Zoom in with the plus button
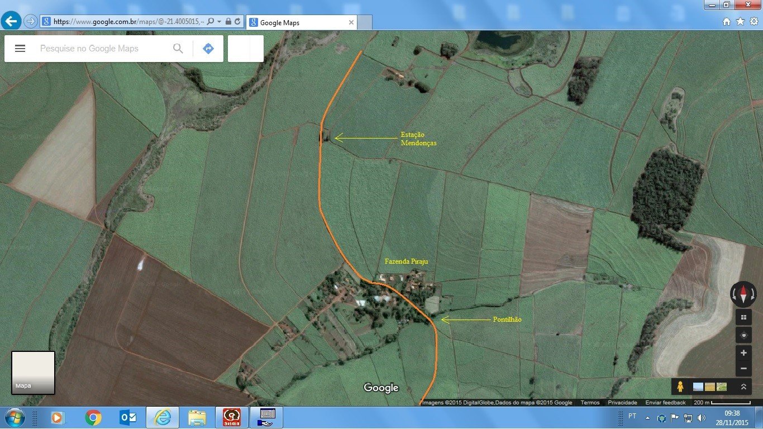Image resolution: width=763 pixels, height=429 pixels. [743, 353]
